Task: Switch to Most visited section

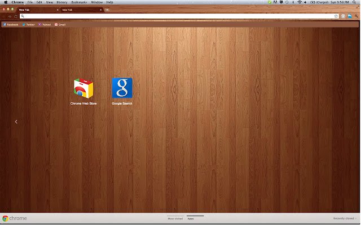Action: 175,219
